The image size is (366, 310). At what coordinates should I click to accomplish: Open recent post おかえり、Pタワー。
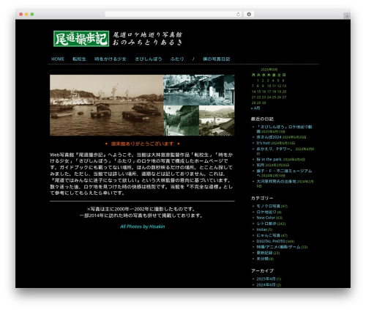click(x=274, y=149)
